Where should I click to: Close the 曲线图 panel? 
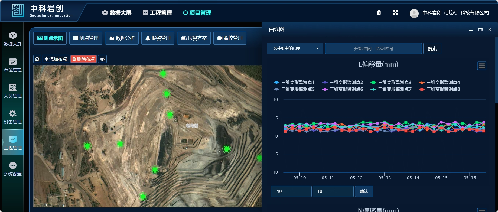coord(490,30)
